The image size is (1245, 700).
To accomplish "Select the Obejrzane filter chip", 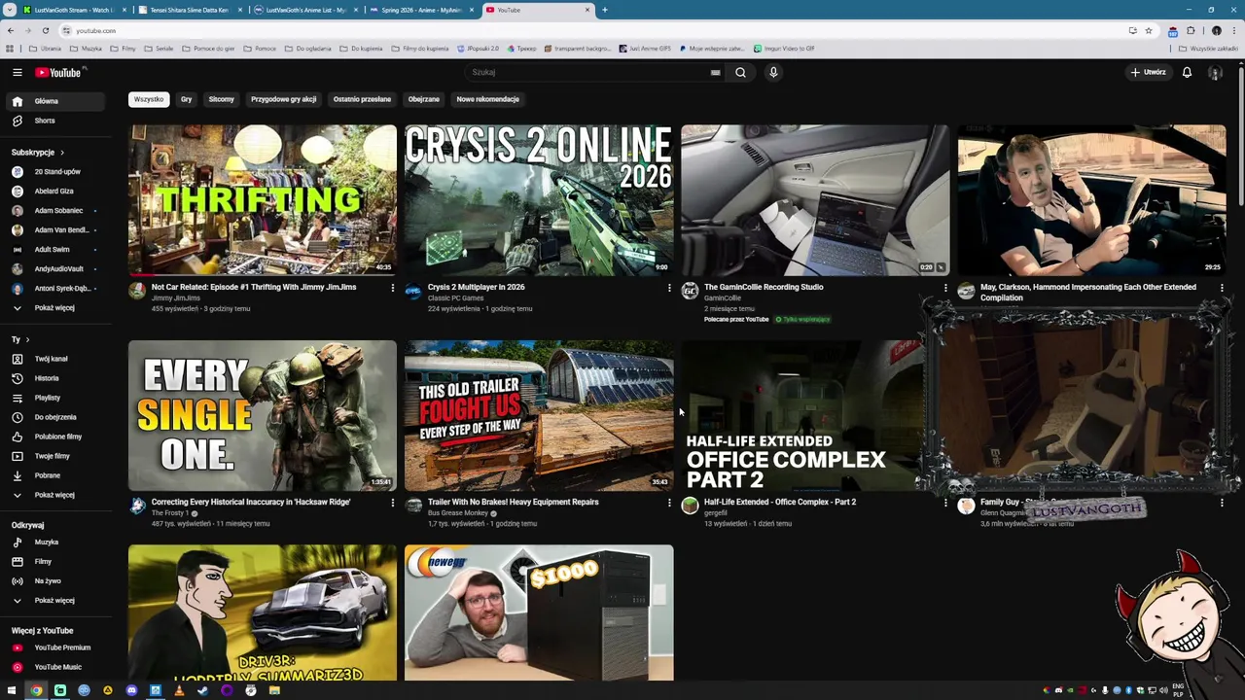I will coord(423,99).
